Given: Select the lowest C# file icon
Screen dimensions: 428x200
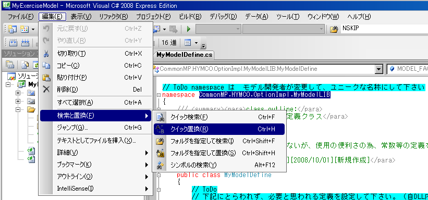Looking at the screenshot, I should click(31, 159).
